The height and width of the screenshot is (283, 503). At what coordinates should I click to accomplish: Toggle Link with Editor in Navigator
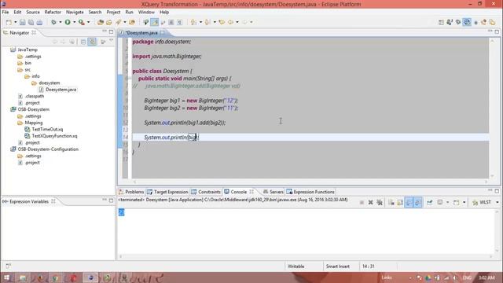[x=92, y=42]
